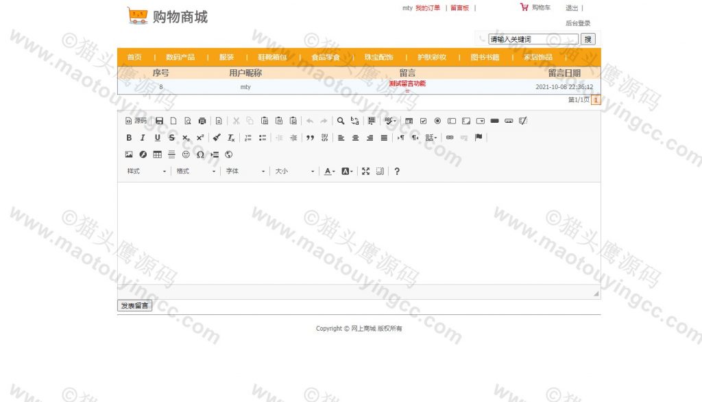
Task: Insert a text field element
Action: point(452,121)
